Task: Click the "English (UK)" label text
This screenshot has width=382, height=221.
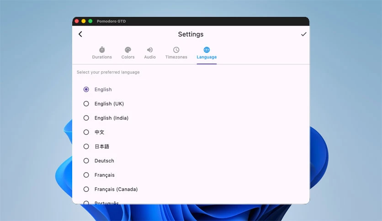Action: [109, 104]
